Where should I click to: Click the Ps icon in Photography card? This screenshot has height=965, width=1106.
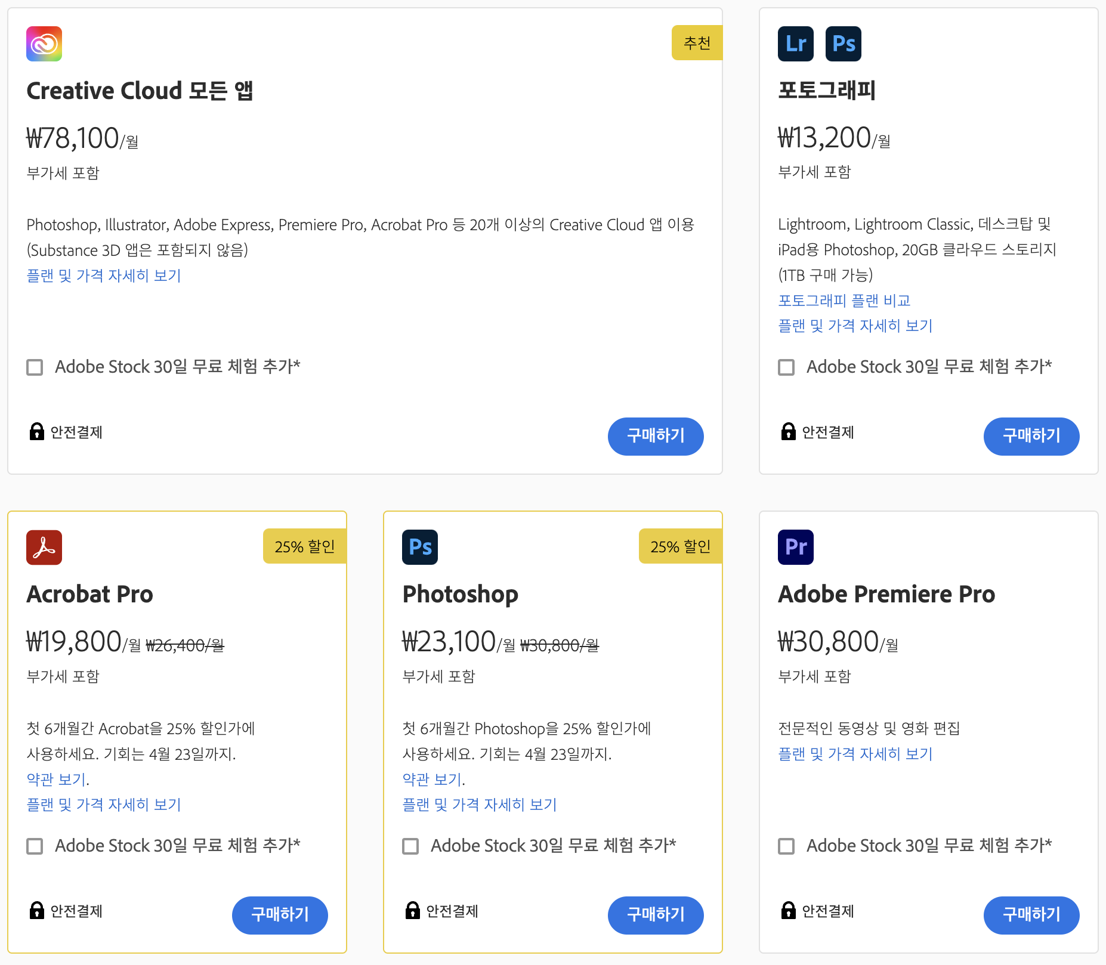[x=844, y=44]
